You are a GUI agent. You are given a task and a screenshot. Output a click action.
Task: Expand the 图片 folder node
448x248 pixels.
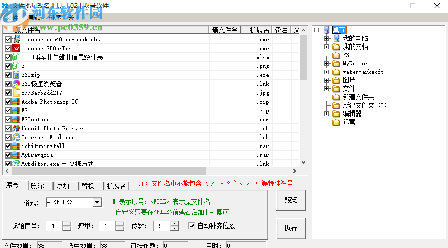[x=326, y=81]
